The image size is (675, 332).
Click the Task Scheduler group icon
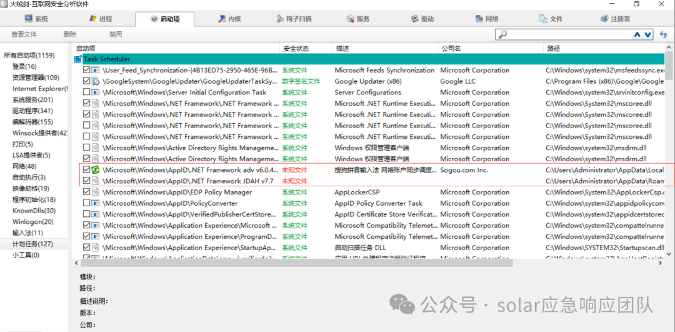coord(78,59)
